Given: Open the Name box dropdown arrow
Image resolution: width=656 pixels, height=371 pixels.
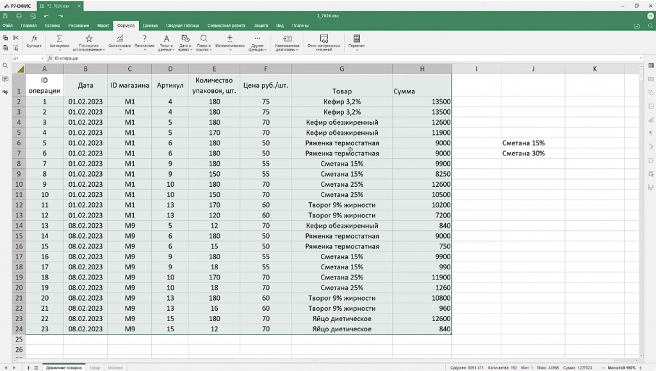Looking at the screenshot, I should click(43, 58).
